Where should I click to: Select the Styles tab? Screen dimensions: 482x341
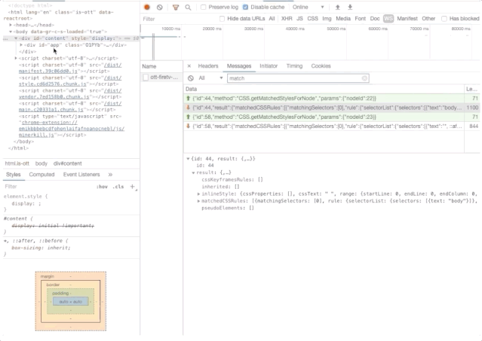click(14, 175)
